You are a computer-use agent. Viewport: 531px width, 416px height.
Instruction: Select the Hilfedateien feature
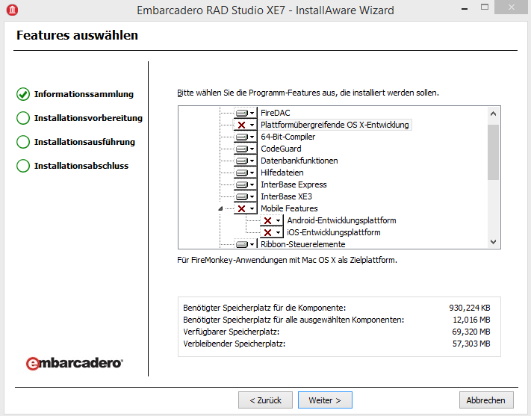(x=282, y=173)
